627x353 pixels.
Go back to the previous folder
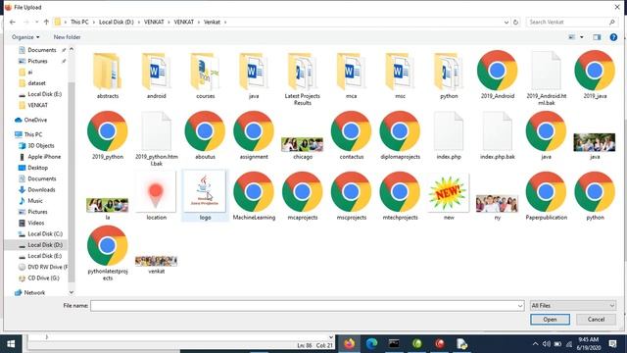(x=13, y=22)
